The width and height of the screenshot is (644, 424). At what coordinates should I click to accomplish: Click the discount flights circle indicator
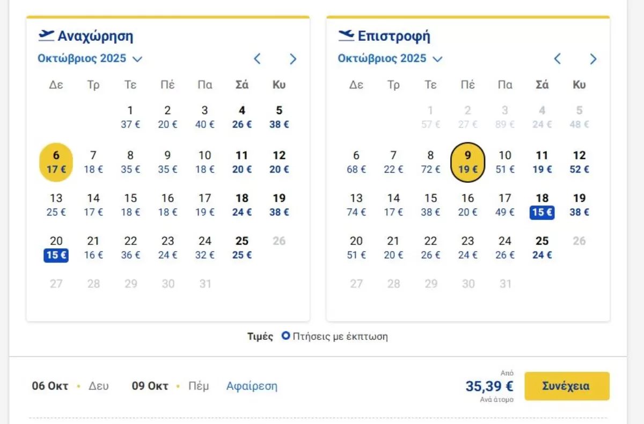point(286,336)
